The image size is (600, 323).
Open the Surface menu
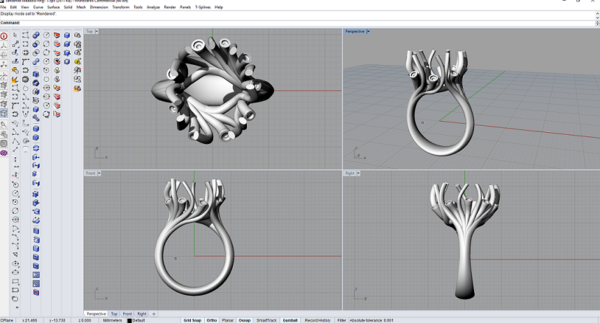53,7
